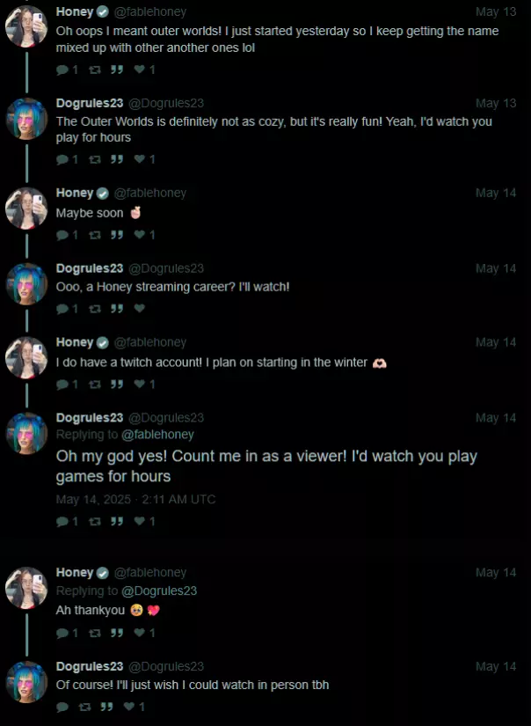Quote Honey's 'Maybe soon' tweet
The height and width of the screenshot is (726, 531).
(117, 235)
